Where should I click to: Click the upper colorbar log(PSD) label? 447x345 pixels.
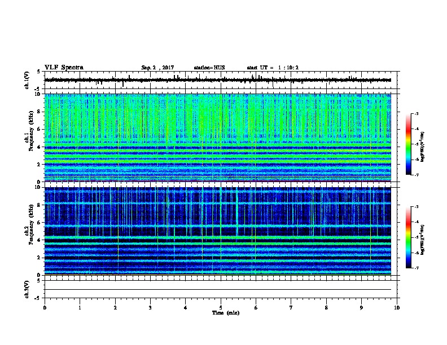pos(422,147)
